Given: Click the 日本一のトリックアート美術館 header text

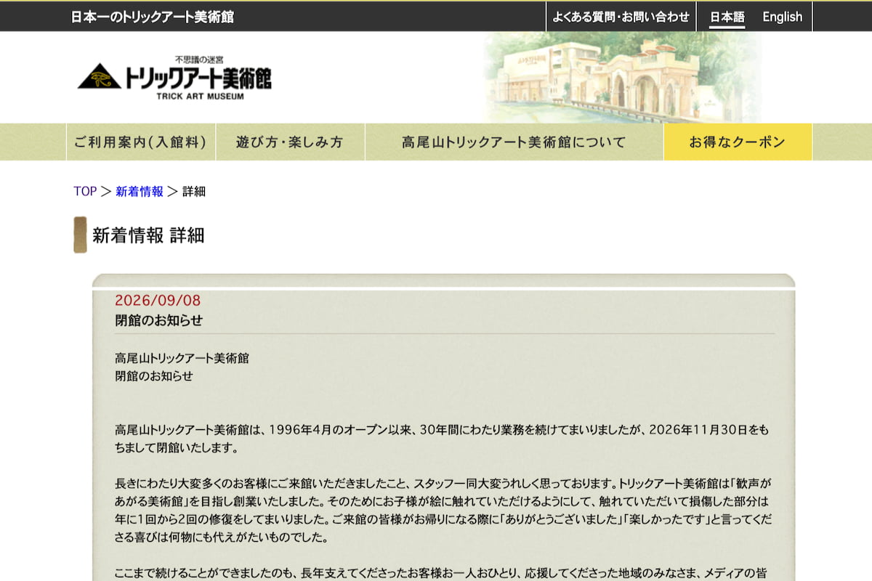Looking at the screenshot, I should coord(153,17).
